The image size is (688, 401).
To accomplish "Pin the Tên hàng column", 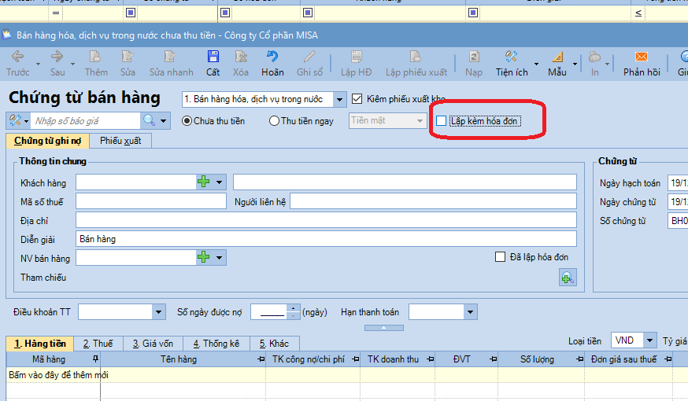I will 261,359.
